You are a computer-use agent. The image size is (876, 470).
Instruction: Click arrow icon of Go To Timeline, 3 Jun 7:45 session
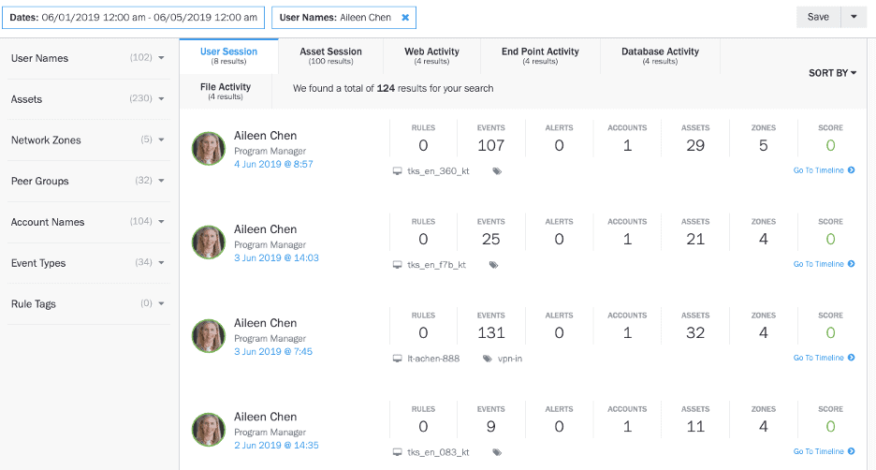pyautogui.click(x=852, y=357)
